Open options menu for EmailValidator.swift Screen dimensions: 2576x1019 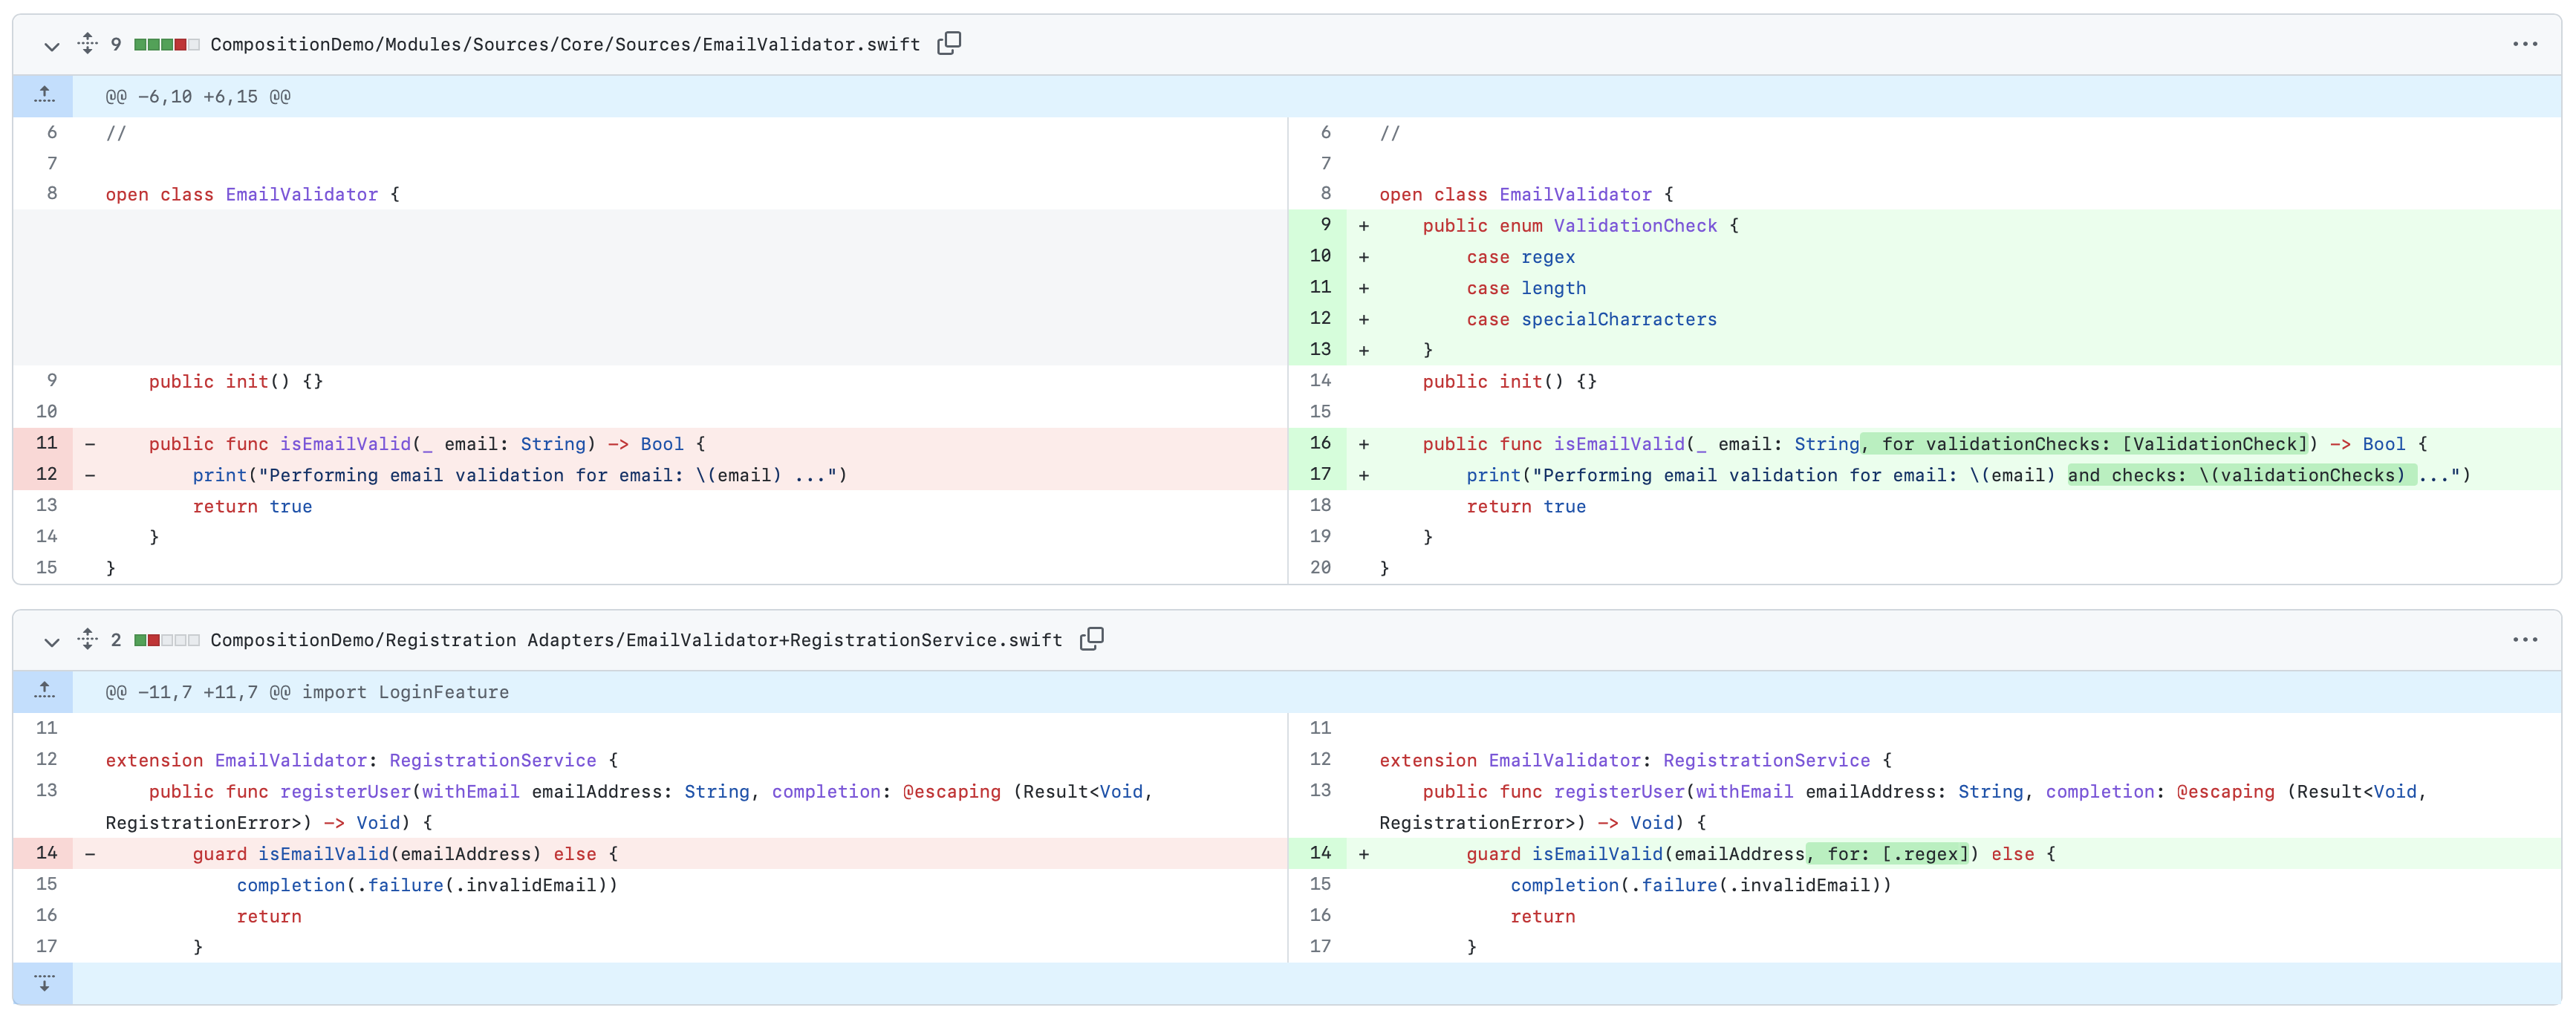(2524, 44)
